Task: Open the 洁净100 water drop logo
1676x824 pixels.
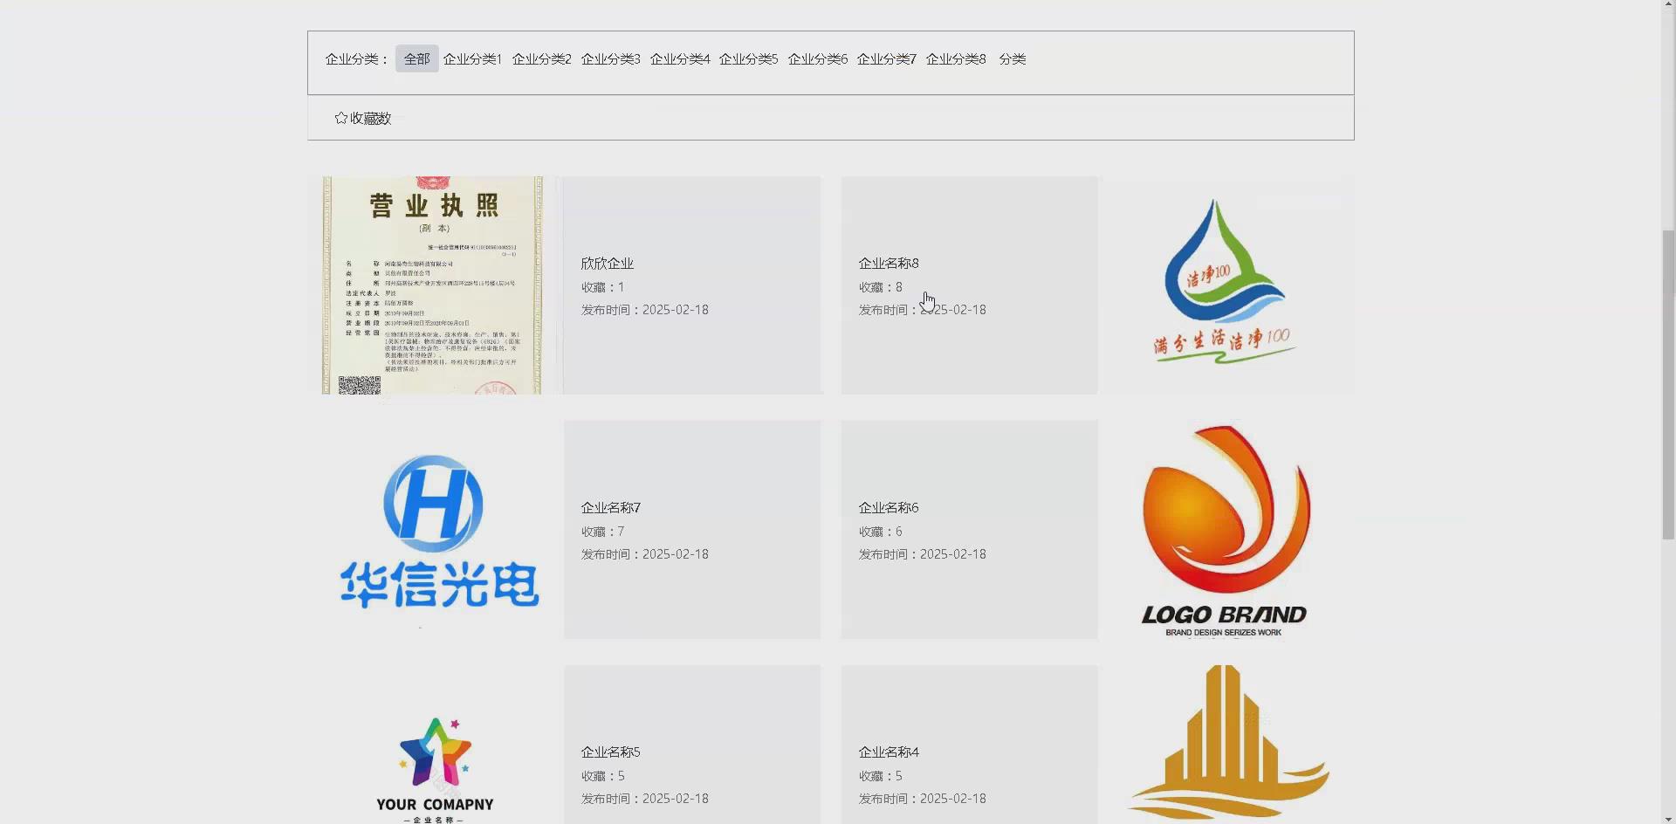Action: tap(1226, 285)
